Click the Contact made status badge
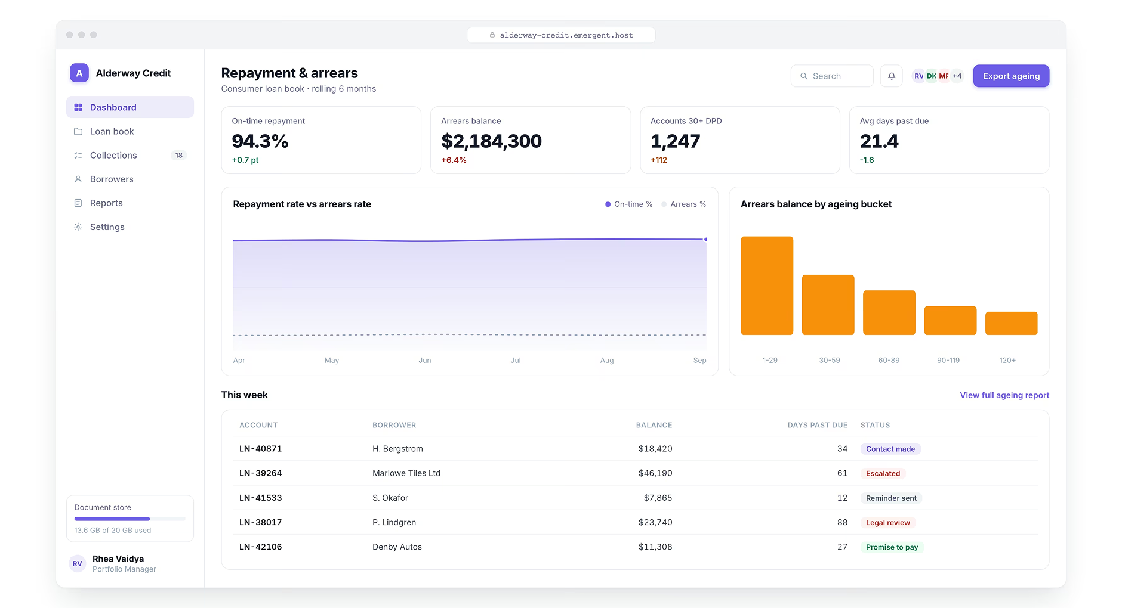 (890, 449)
